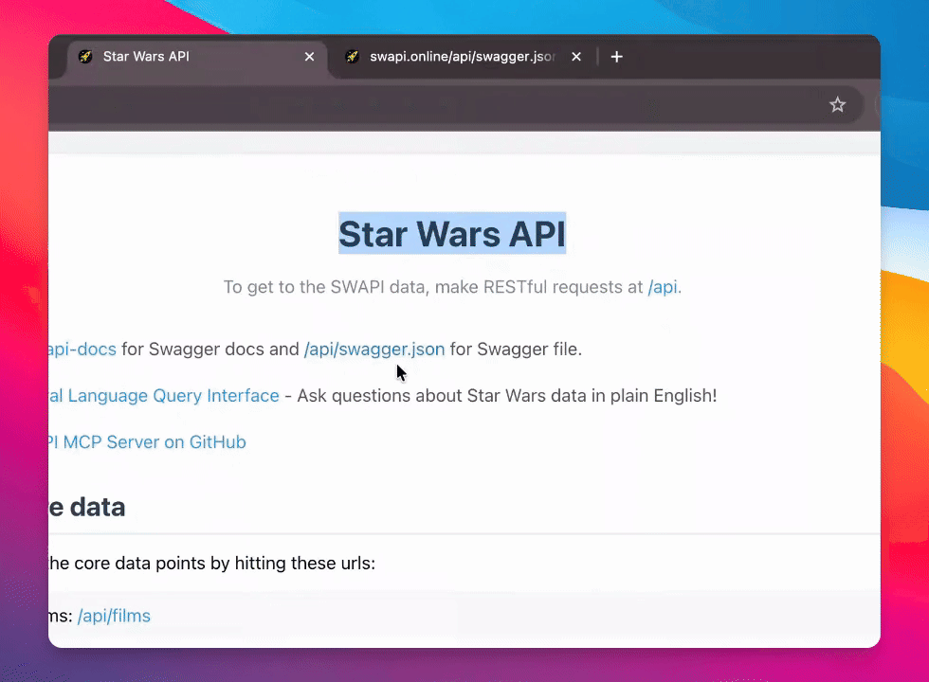Close the swapi.online swagger.json tab

coord(576,57)
